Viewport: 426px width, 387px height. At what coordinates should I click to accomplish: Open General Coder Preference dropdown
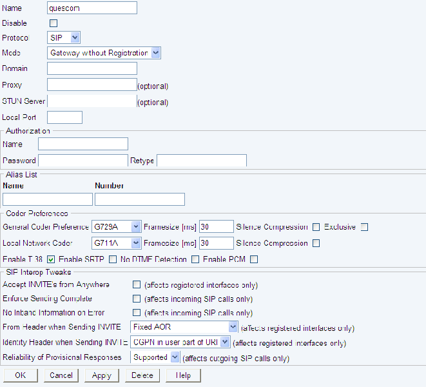117,226
